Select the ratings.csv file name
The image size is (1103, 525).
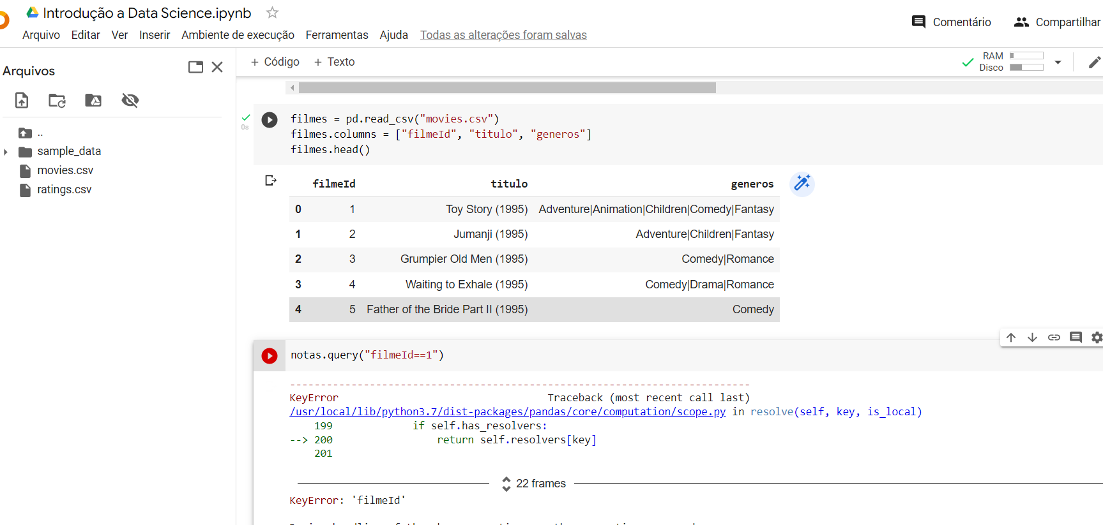(x=65, y=190)
